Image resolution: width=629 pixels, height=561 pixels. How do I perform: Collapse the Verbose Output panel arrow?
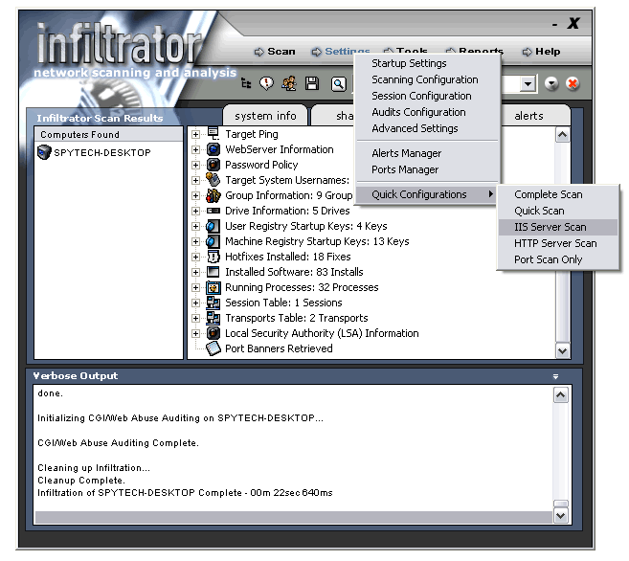pyautogui.click(x=555, y=376)
